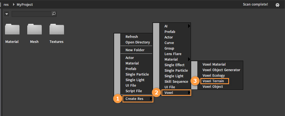Image resolution: width=285 pixels, height=116 pixels.
Task: Click the breadcrumb arrow before MyProject
Action: pyautogui.click(x=14, y=4)
